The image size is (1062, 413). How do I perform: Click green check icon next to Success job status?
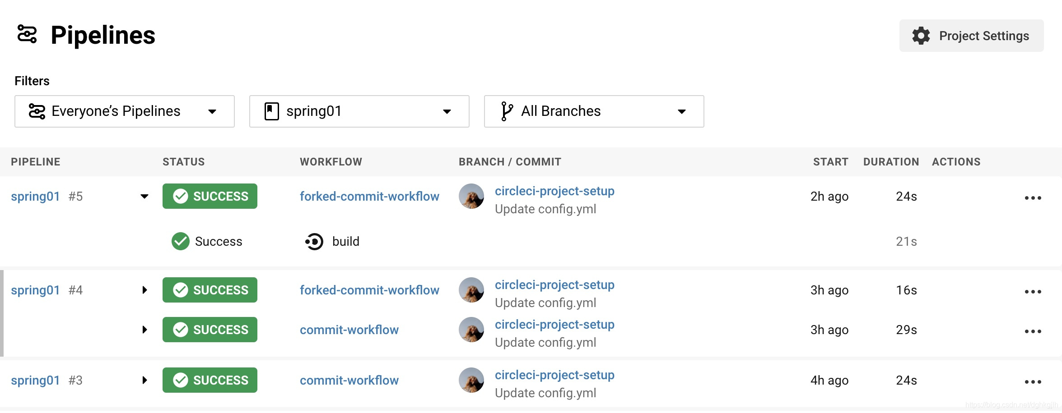(181, 241)
